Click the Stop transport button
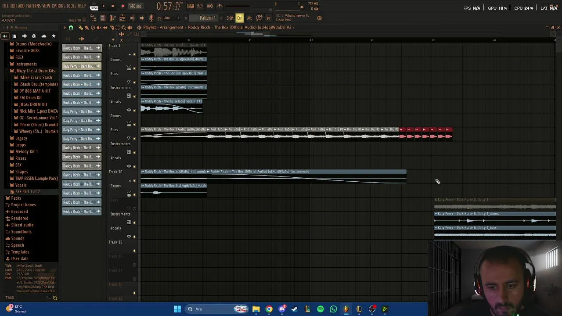The width and height of the screenshot is (562, 316). pyautogui.click(x=112, y=6)
